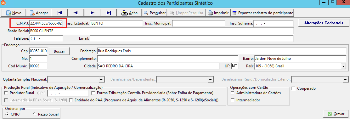
Task: Click the G5 application icon in title bar
Action: point(3,3)
